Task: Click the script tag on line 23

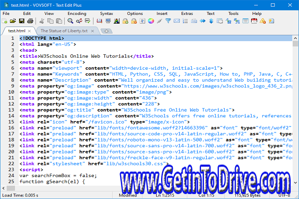Action: (31, 170)
